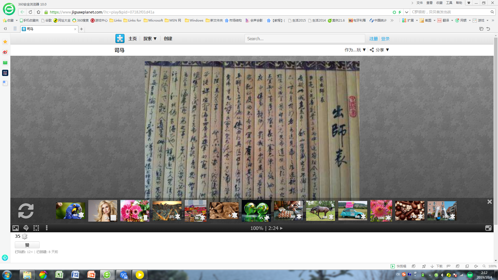Show the puzzle image preview icon
498x280 pixels.
point(16,228)
